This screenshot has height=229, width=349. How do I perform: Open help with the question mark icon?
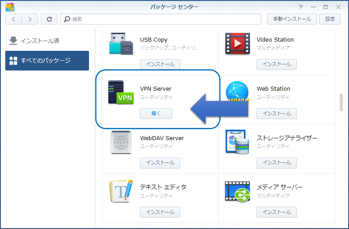point(301,7)
